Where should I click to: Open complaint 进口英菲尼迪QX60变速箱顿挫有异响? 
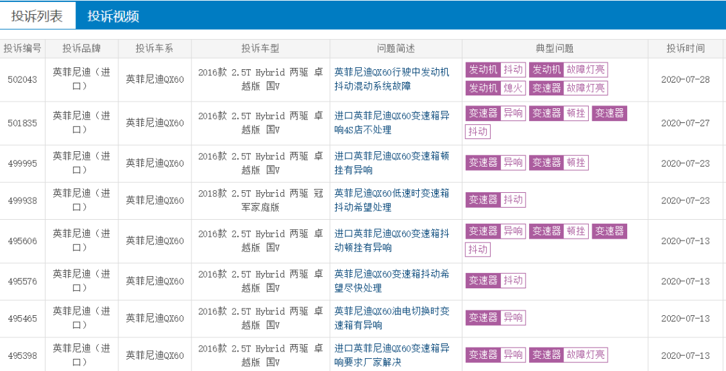(392, 163)
